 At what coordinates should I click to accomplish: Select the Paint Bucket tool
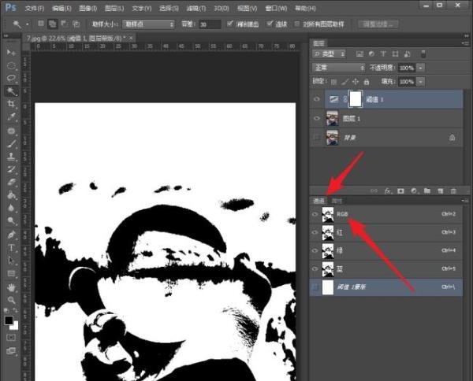click(x=11, y=195)
